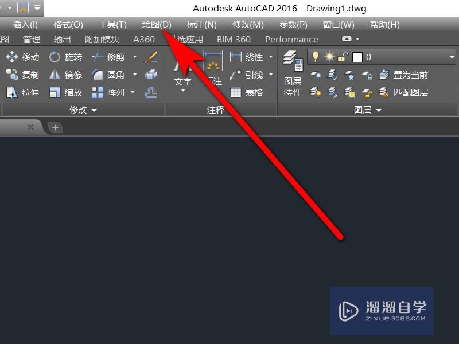Screen dimensions: 459x344
Task: Click Thaw All Layers icon
Action: [349, 93]
